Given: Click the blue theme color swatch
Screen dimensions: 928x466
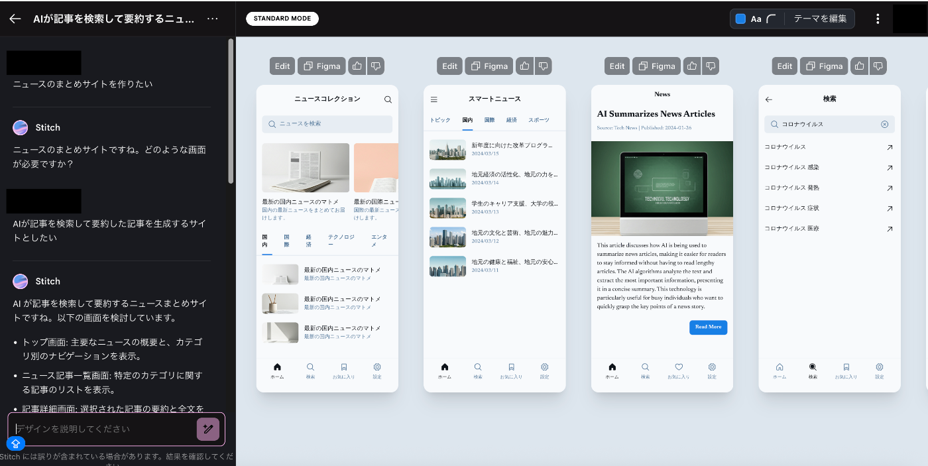Looking at the screenshot, I should 741,19.
